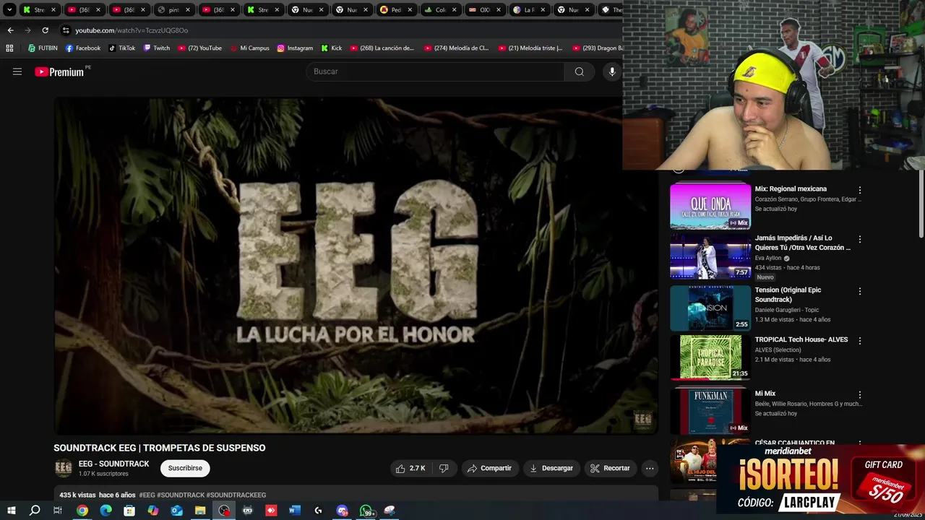Click the Recortar clip button
Image resolution: width=925 pixels, height=520 pixels.
click(x=610, y=468)
